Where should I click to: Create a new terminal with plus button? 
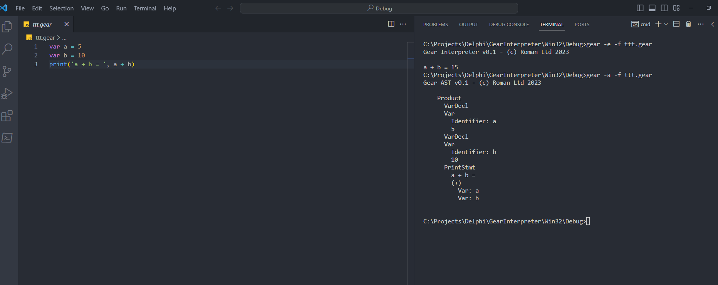tap(658, 24)
